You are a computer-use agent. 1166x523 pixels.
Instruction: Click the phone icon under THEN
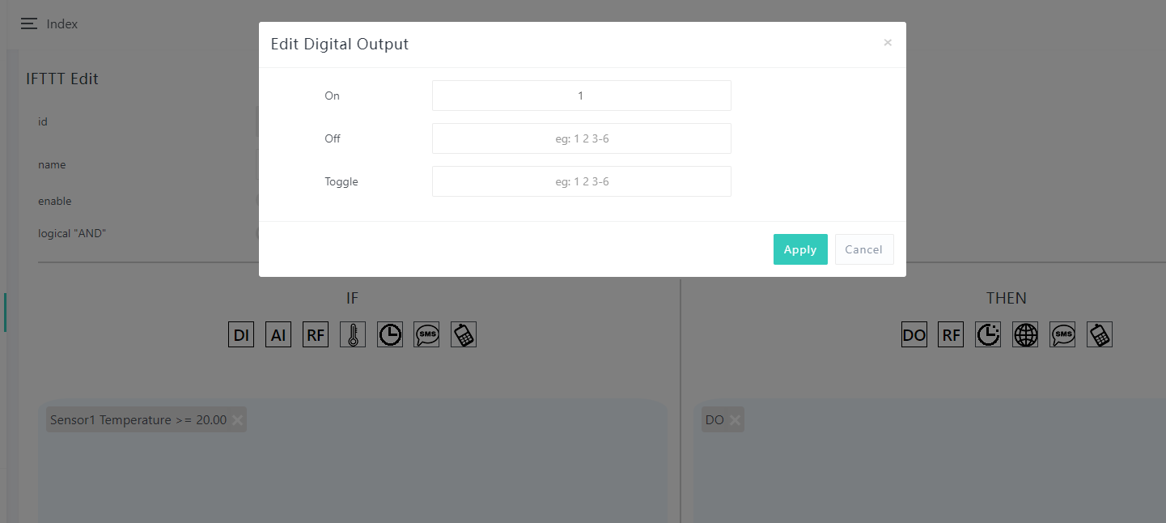[x=1100, y=334]
